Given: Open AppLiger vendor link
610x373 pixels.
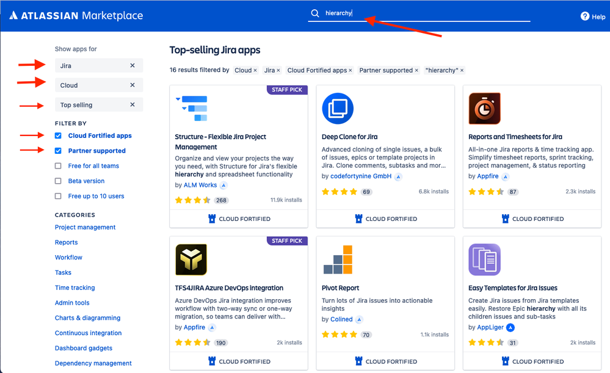Looking at the screenshot, I should 490,327.
